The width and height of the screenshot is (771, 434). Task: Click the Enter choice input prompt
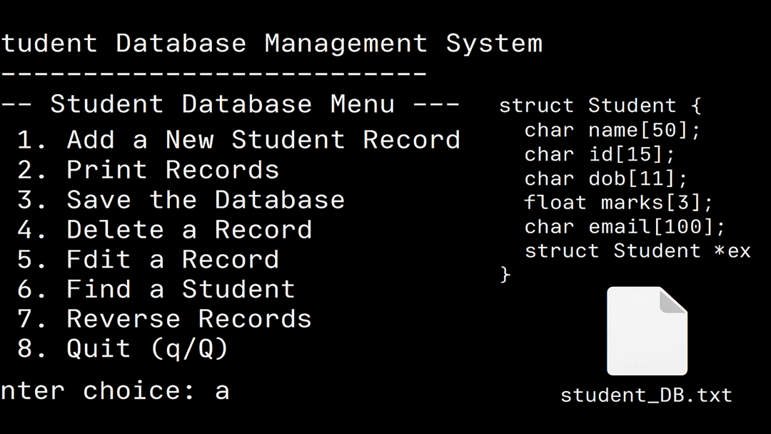tap(115, 391)
